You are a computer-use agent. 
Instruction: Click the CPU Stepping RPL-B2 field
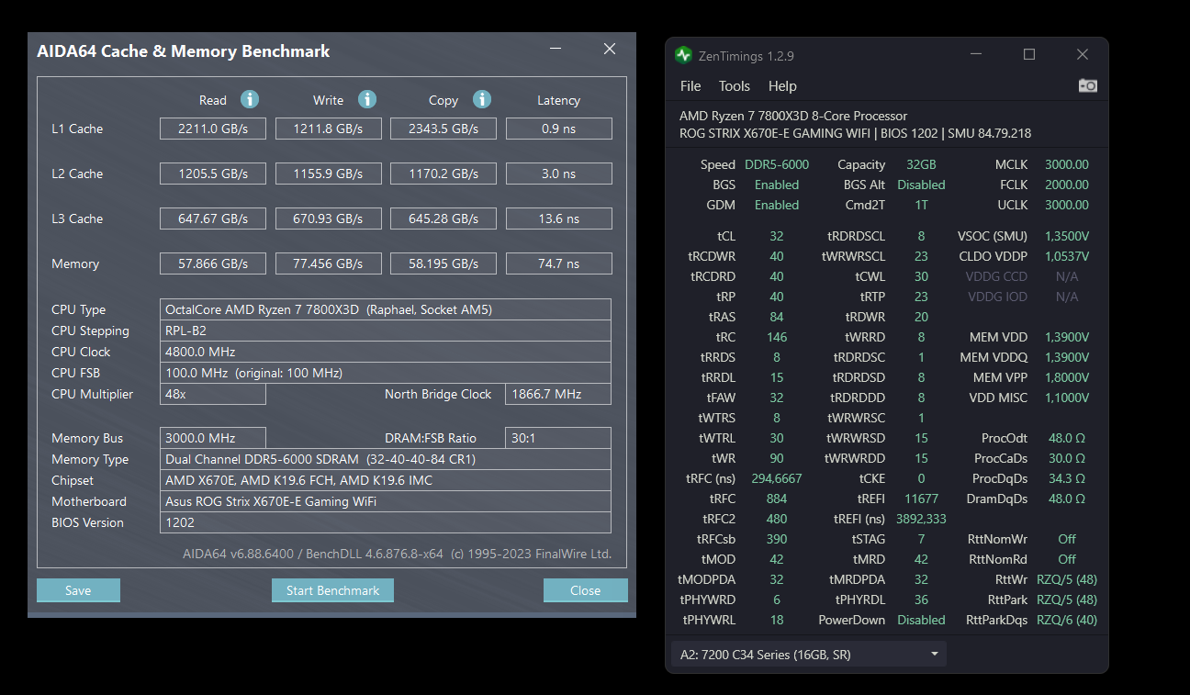386,331
